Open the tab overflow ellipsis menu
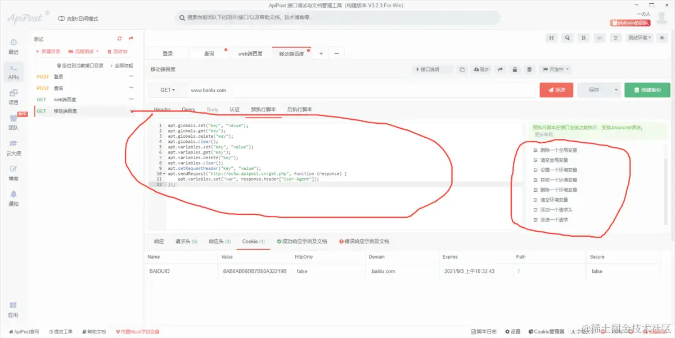The image size is (675, 338). click(x=336, y=53)
